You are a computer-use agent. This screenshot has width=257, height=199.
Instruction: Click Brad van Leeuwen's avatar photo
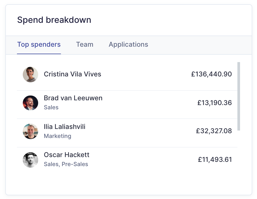click(30, 103)
